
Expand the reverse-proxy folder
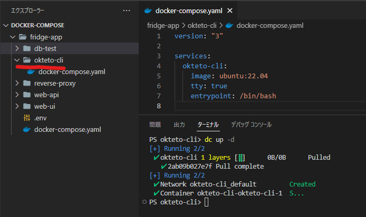coord(16,83)
